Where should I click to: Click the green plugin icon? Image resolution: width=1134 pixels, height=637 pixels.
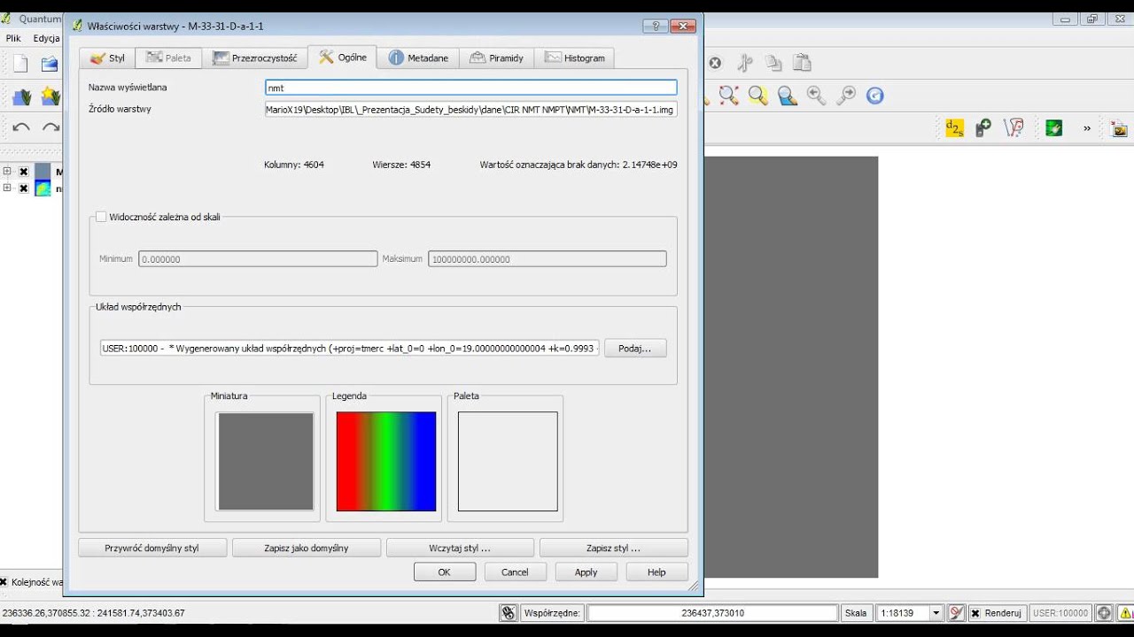(1053, 128)
